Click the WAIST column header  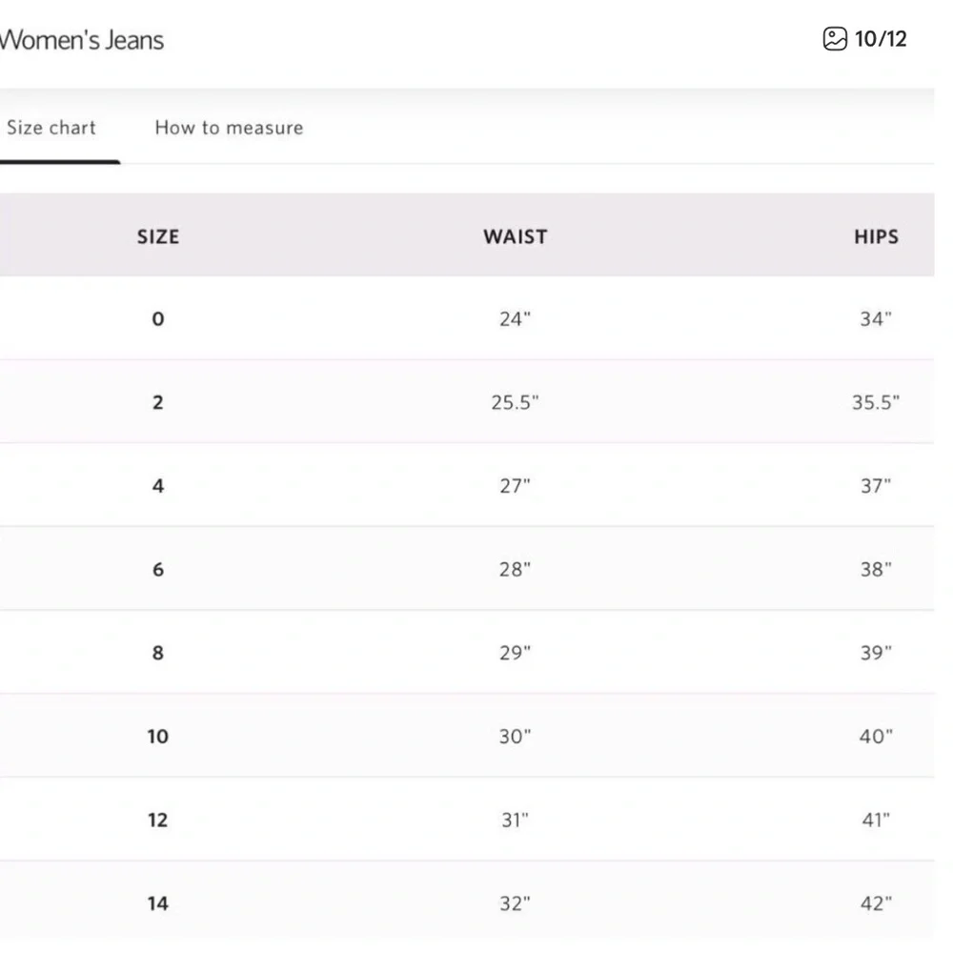click(516, 236)
